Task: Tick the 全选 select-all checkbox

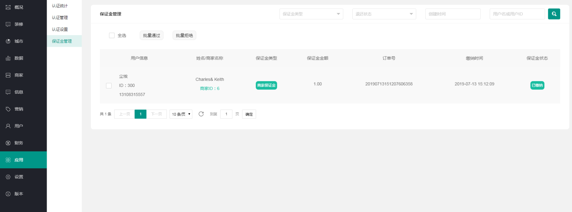Action: pos(112,35)
